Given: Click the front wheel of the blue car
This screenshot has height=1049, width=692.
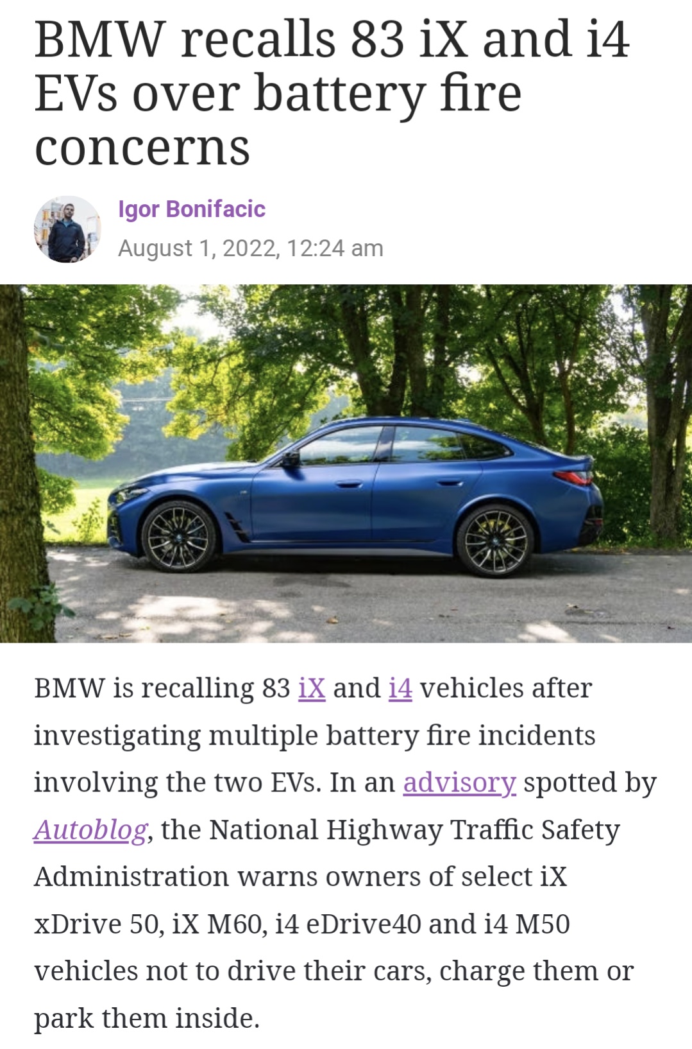Looking at the screenshot, I should coord(179,537).
